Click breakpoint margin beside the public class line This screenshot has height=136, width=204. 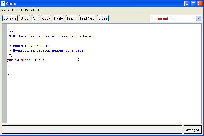click(4, 60)
